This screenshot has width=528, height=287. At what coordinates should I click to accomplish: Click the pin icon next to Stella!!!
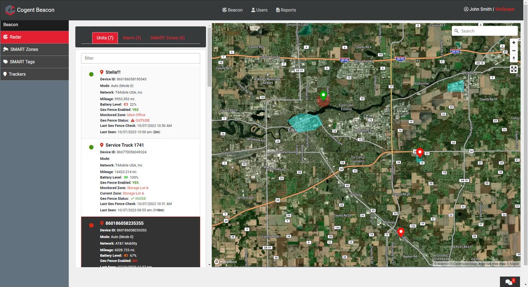click(x=102, y=72)
